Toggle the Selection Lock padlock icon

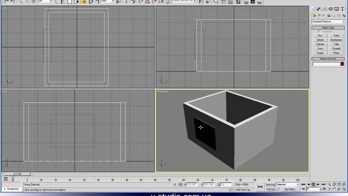pyautogui.click(x=175, y=185)
